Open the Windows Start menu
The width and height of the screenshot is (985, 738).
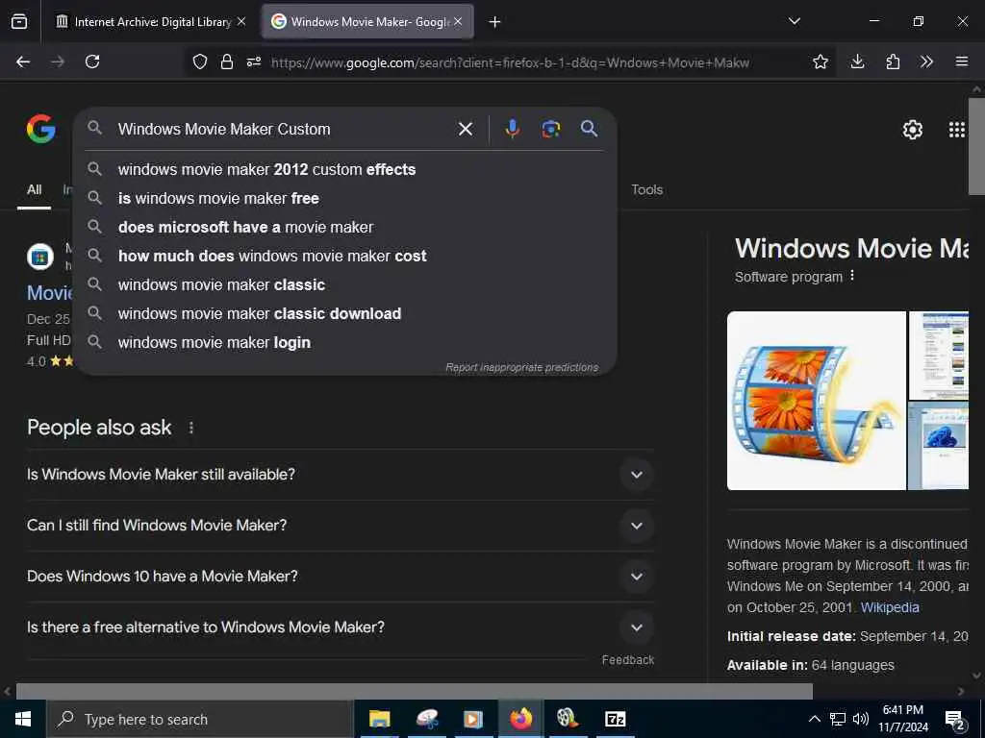[23, 719]
